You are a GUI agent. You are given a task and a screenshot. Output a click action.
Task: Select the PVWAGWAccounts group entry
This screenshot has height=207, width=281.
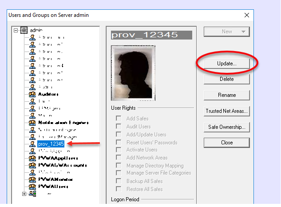(63, 165)
